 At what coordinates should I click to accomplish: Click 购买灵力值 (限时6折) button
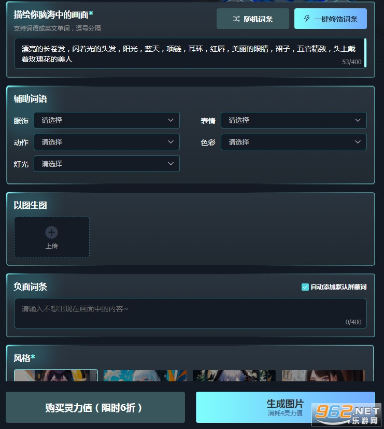(95, 407)
